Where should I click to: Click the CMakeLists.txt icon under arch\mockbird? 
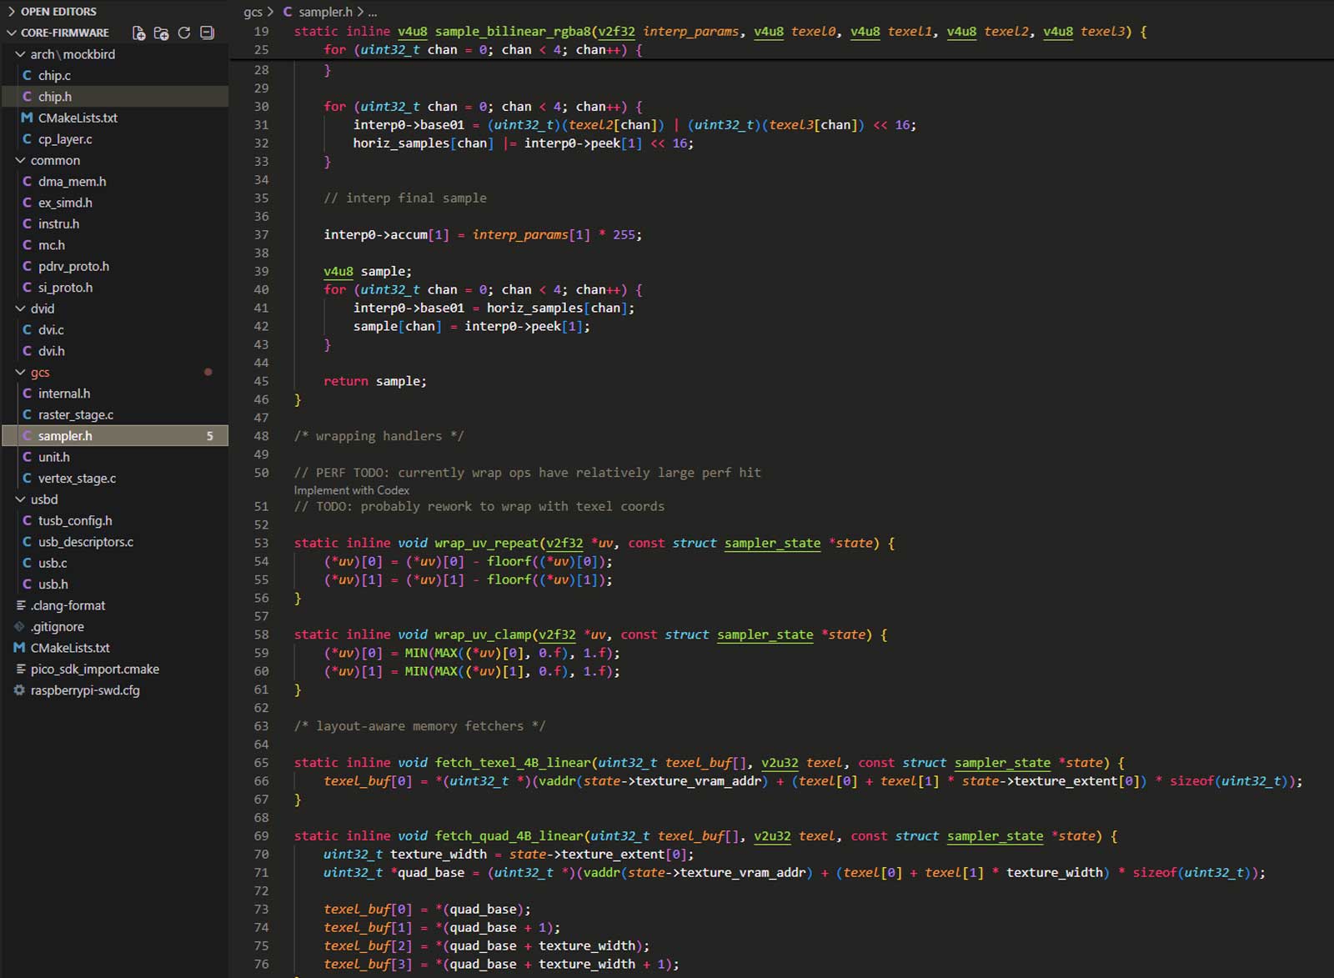tap(27, 118)
